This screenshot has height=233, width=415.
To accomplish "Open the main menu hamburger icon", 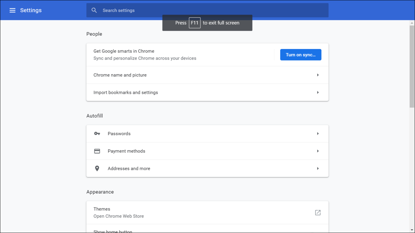I will [12, 10].
